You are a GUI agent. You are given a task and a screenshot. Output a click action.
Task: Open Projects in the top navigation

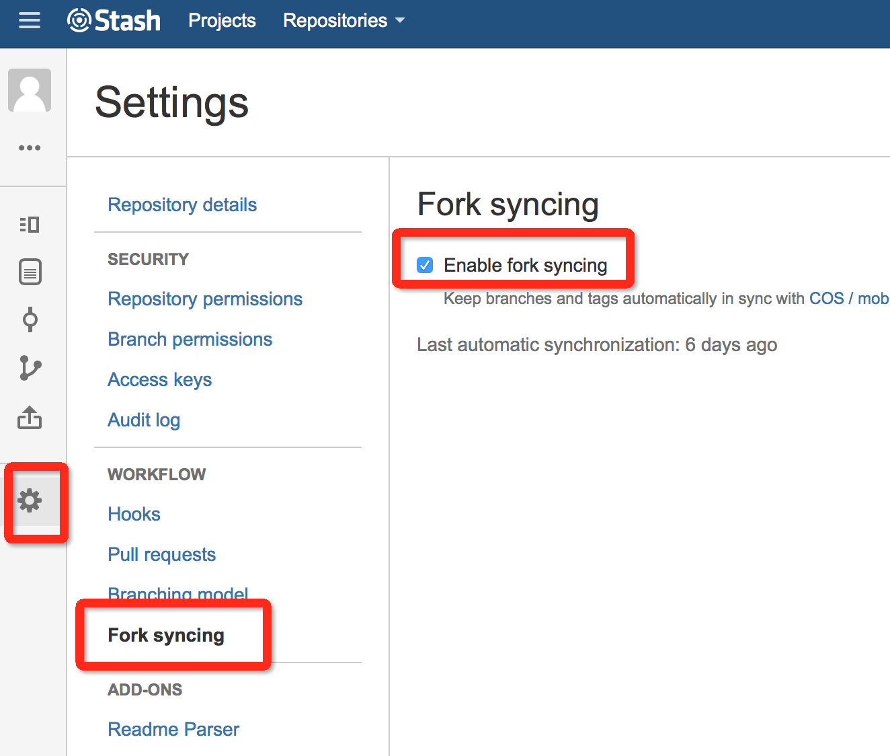(222, 21)
